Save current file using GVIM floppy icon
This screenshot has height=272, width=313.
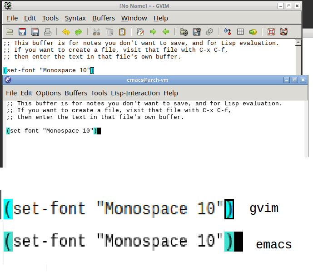pos(22,32)
